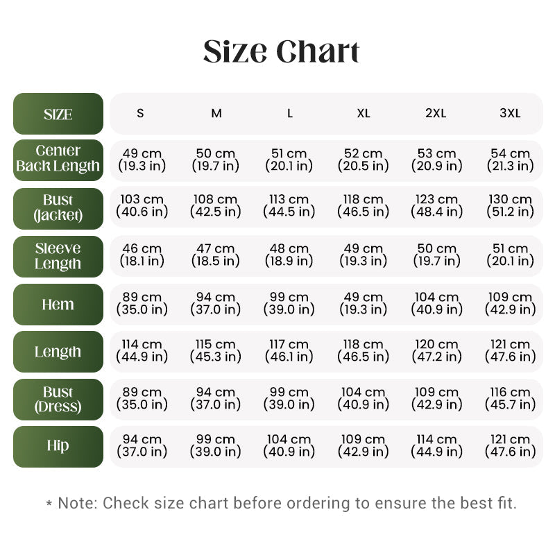Click the Bust (Jacket) label
Image resolution: width=555 pixels, height=555 pixels.
[x=58, y=209]
